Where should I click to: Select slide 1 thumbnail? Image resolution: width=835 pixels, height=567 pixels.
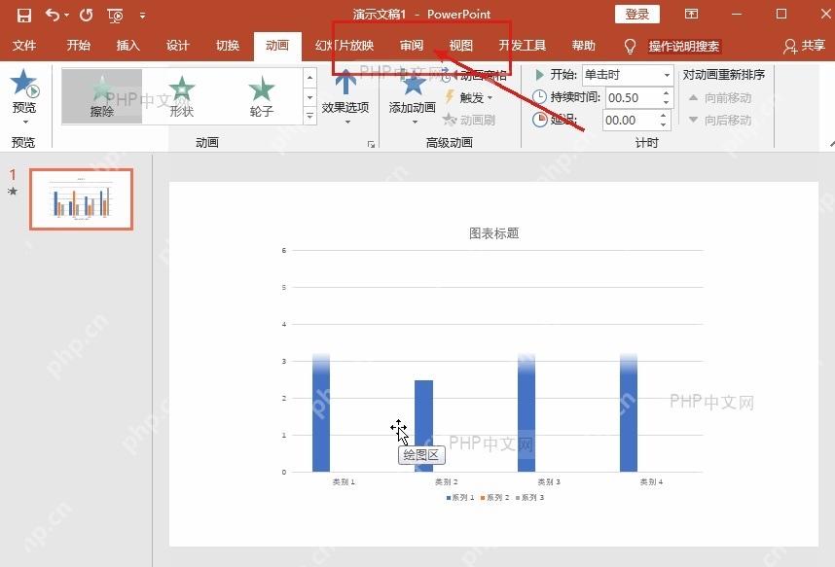tap(81, 199)
